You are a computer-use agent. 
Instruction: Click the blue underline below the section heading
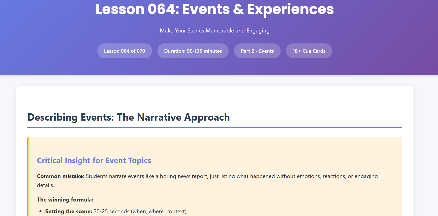[214, 128]
